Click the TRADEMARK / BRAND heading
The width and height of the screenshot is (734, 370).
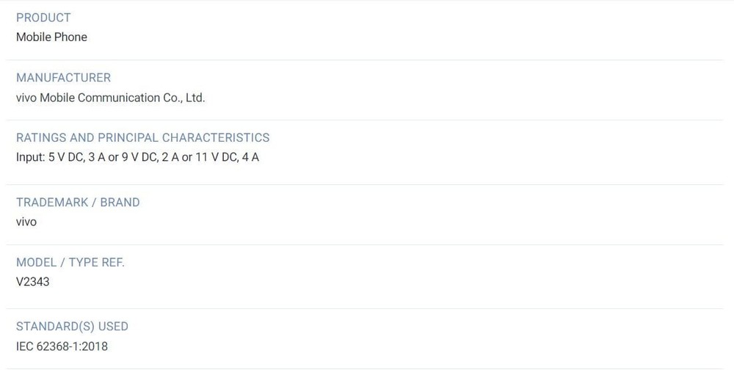pyautogui.click(x=79, y=203)
